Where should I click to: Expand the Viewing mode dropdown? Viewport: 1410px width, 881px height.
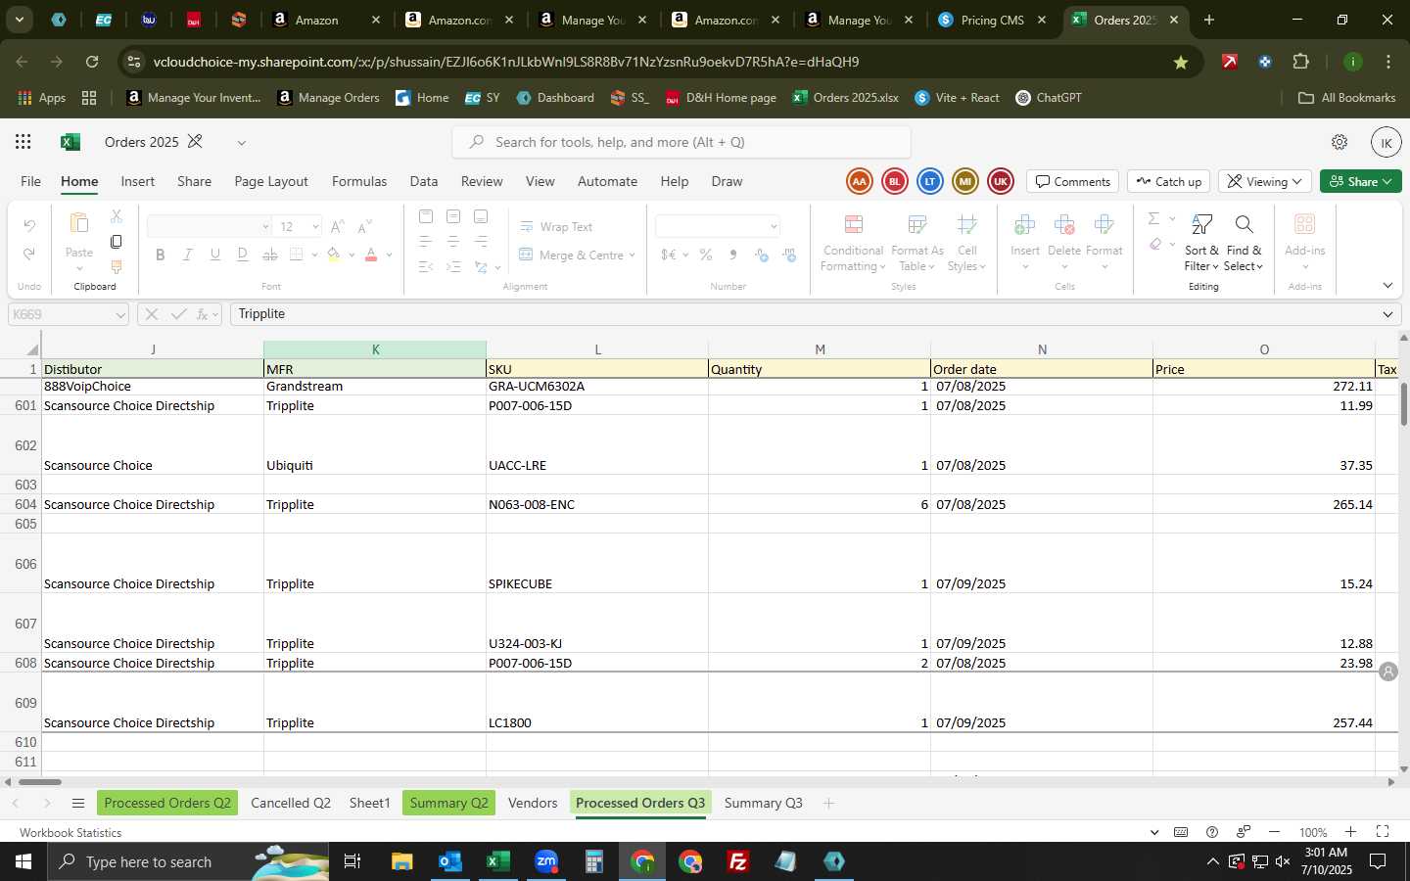[x=1267, y=181]
